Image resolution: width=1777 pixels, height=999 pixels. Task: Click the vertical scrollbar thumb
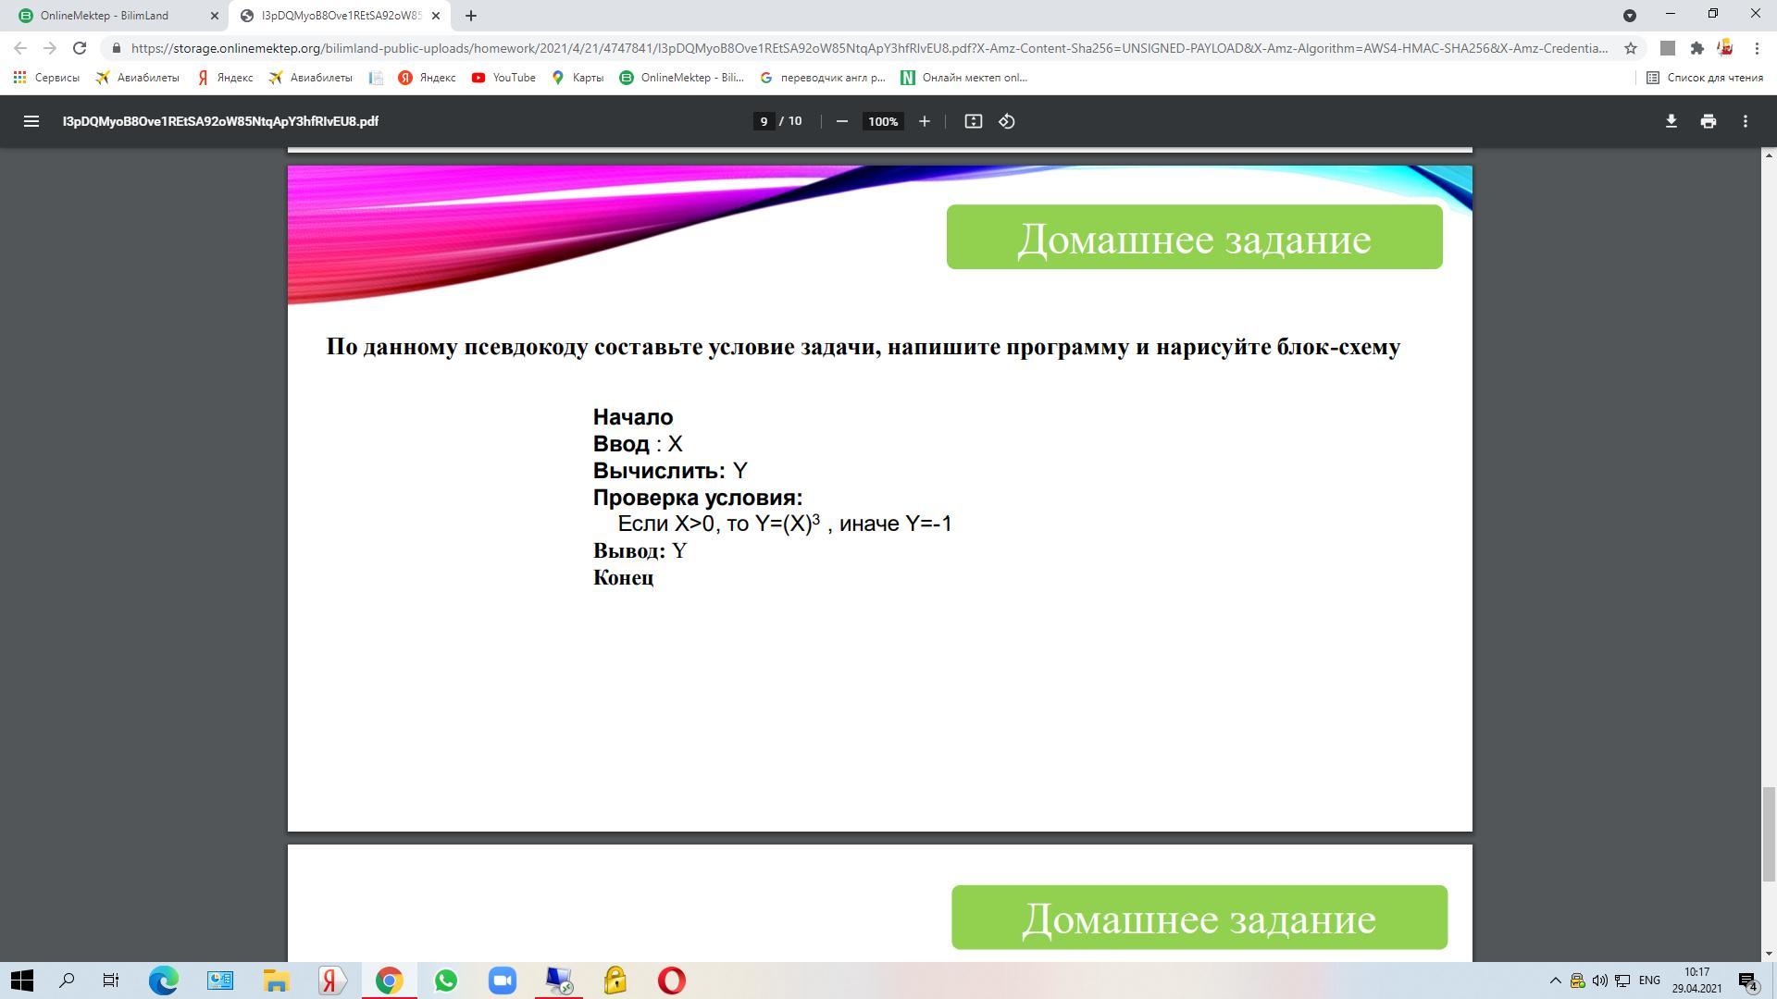point(1769,832)
